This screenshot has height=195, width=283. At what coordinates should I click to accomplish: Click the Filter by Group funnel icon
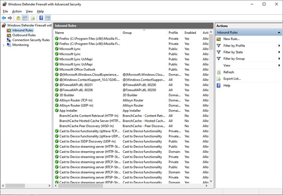tap(219, 59)
